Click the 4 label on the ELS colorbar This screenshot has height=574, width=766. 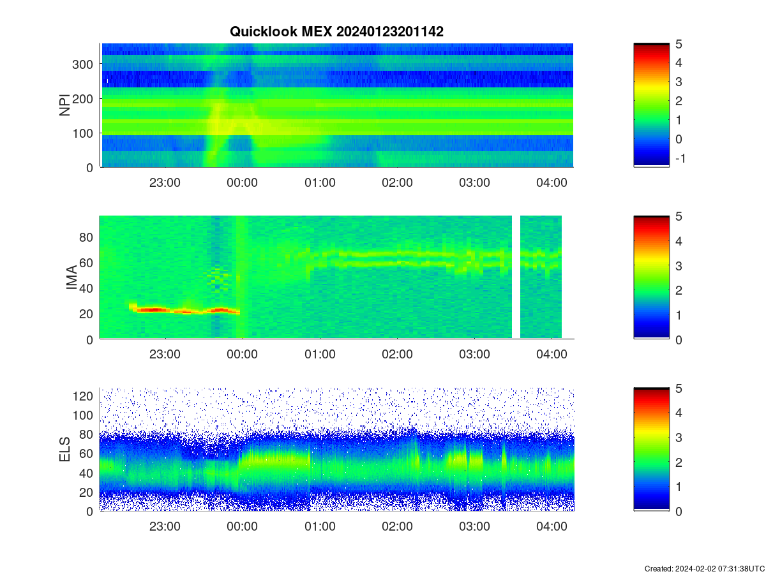[x=679, y=413]
